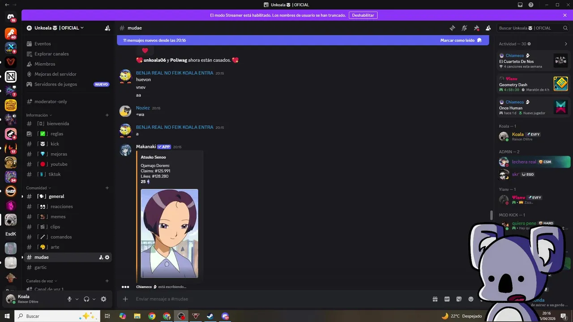
Task: Dismiss the streamer mode banner
Action: 565,15
